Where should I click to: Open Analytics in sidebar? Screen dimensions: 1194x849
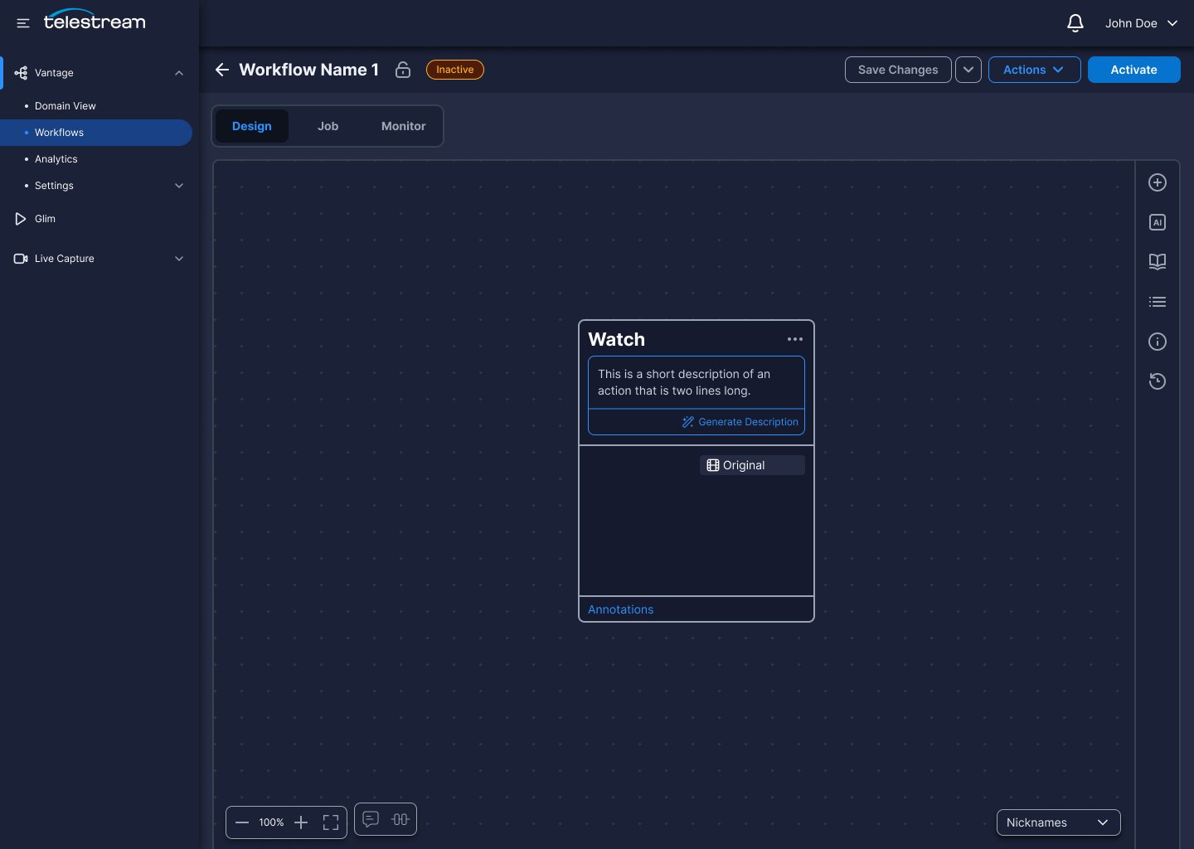pos(56,159)
